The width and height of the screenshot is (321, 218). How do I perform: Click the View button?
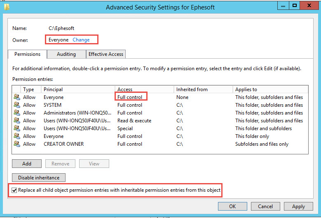click(94, 164)
